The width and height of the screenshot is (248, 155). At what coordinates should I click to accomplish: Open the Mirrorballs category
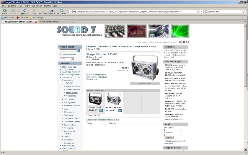(x=68, y=128)
